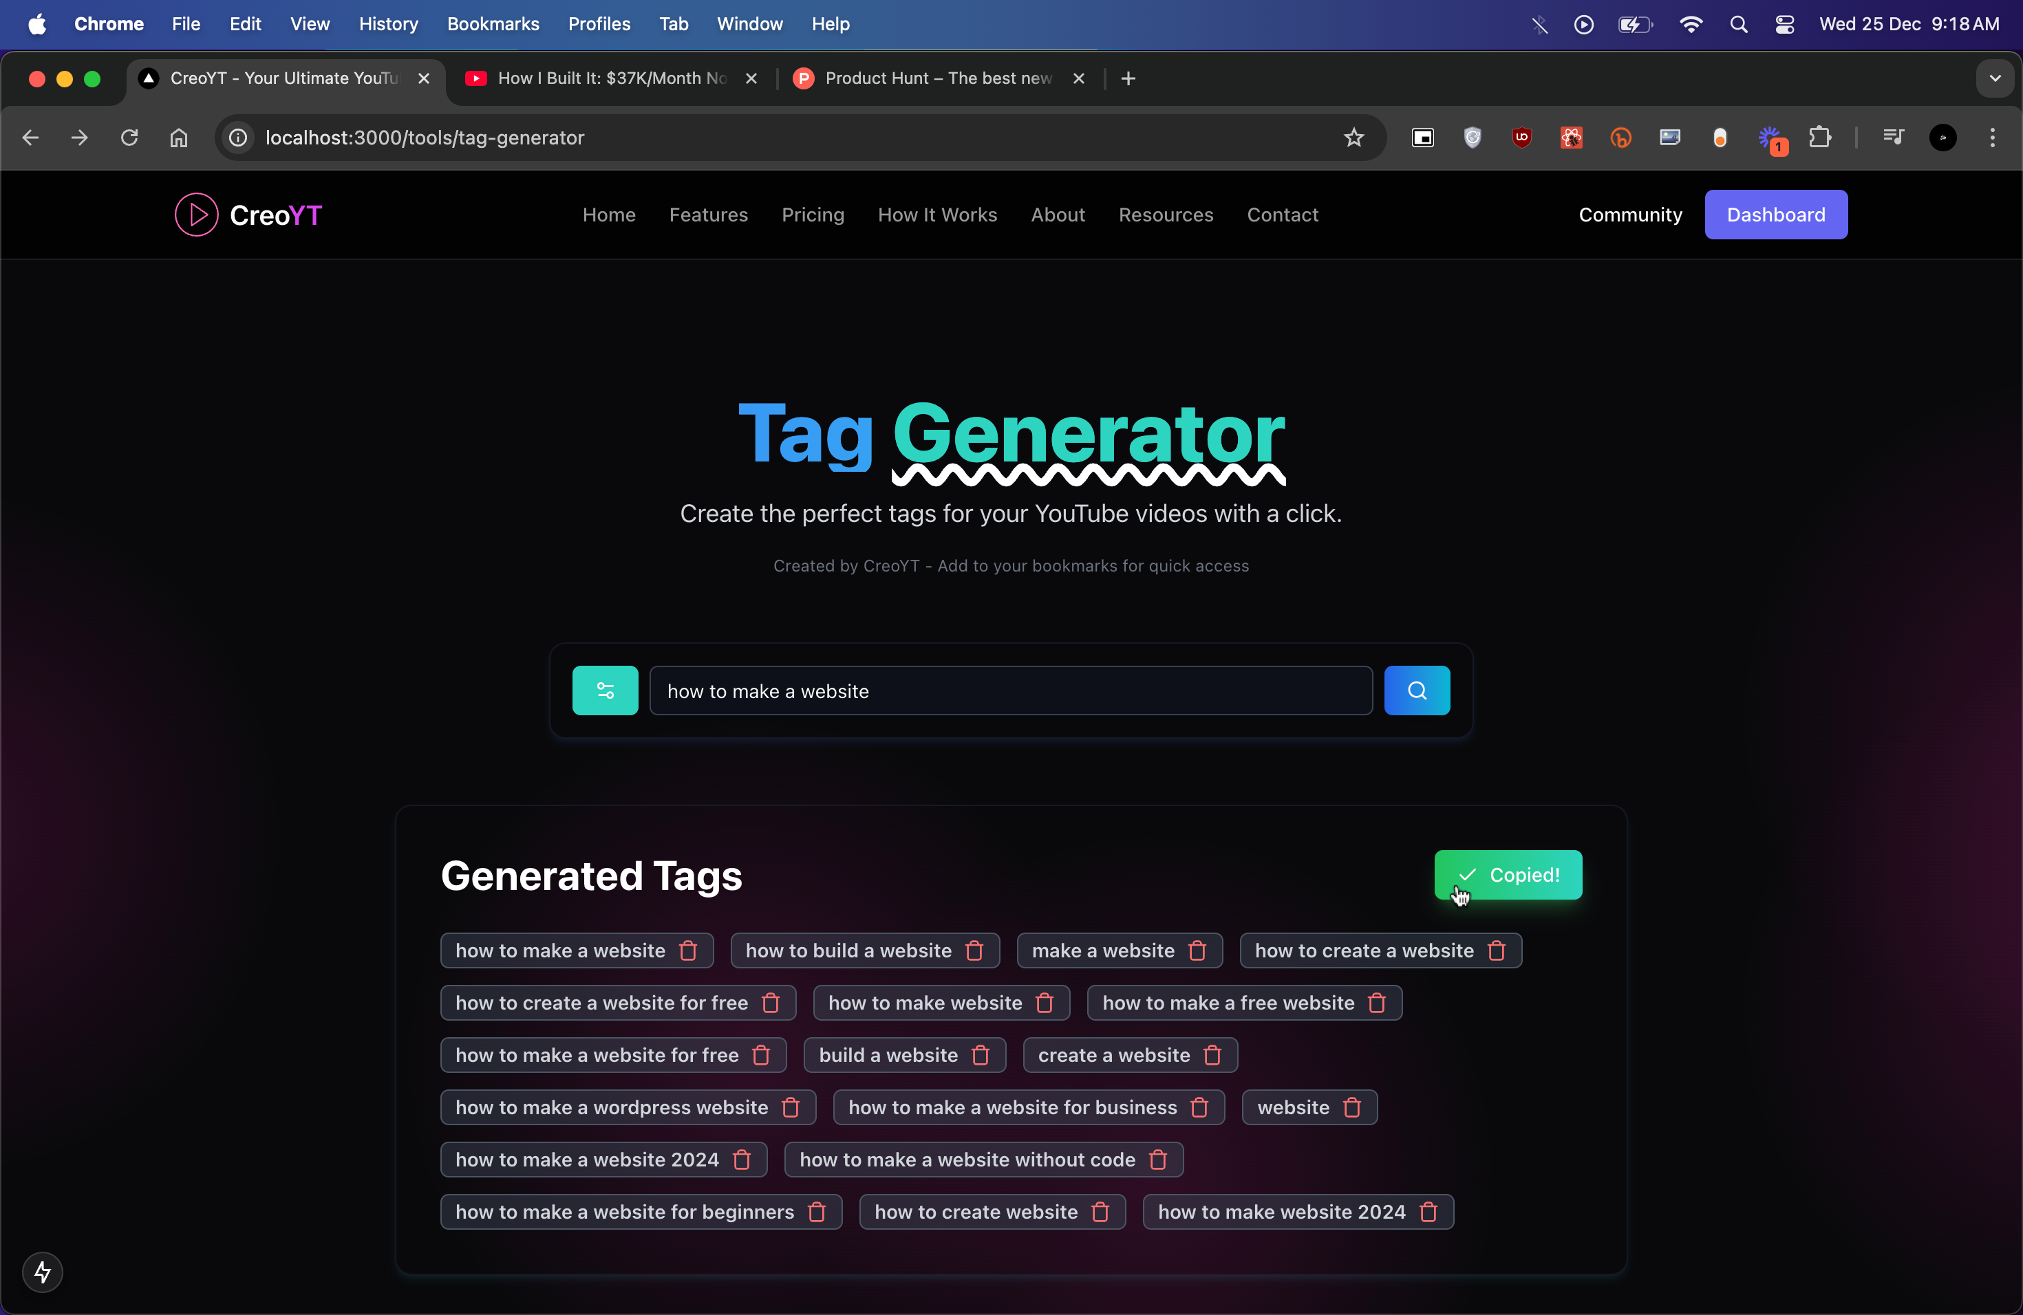Remove the 'build a website' tag

pos(981,1055)
